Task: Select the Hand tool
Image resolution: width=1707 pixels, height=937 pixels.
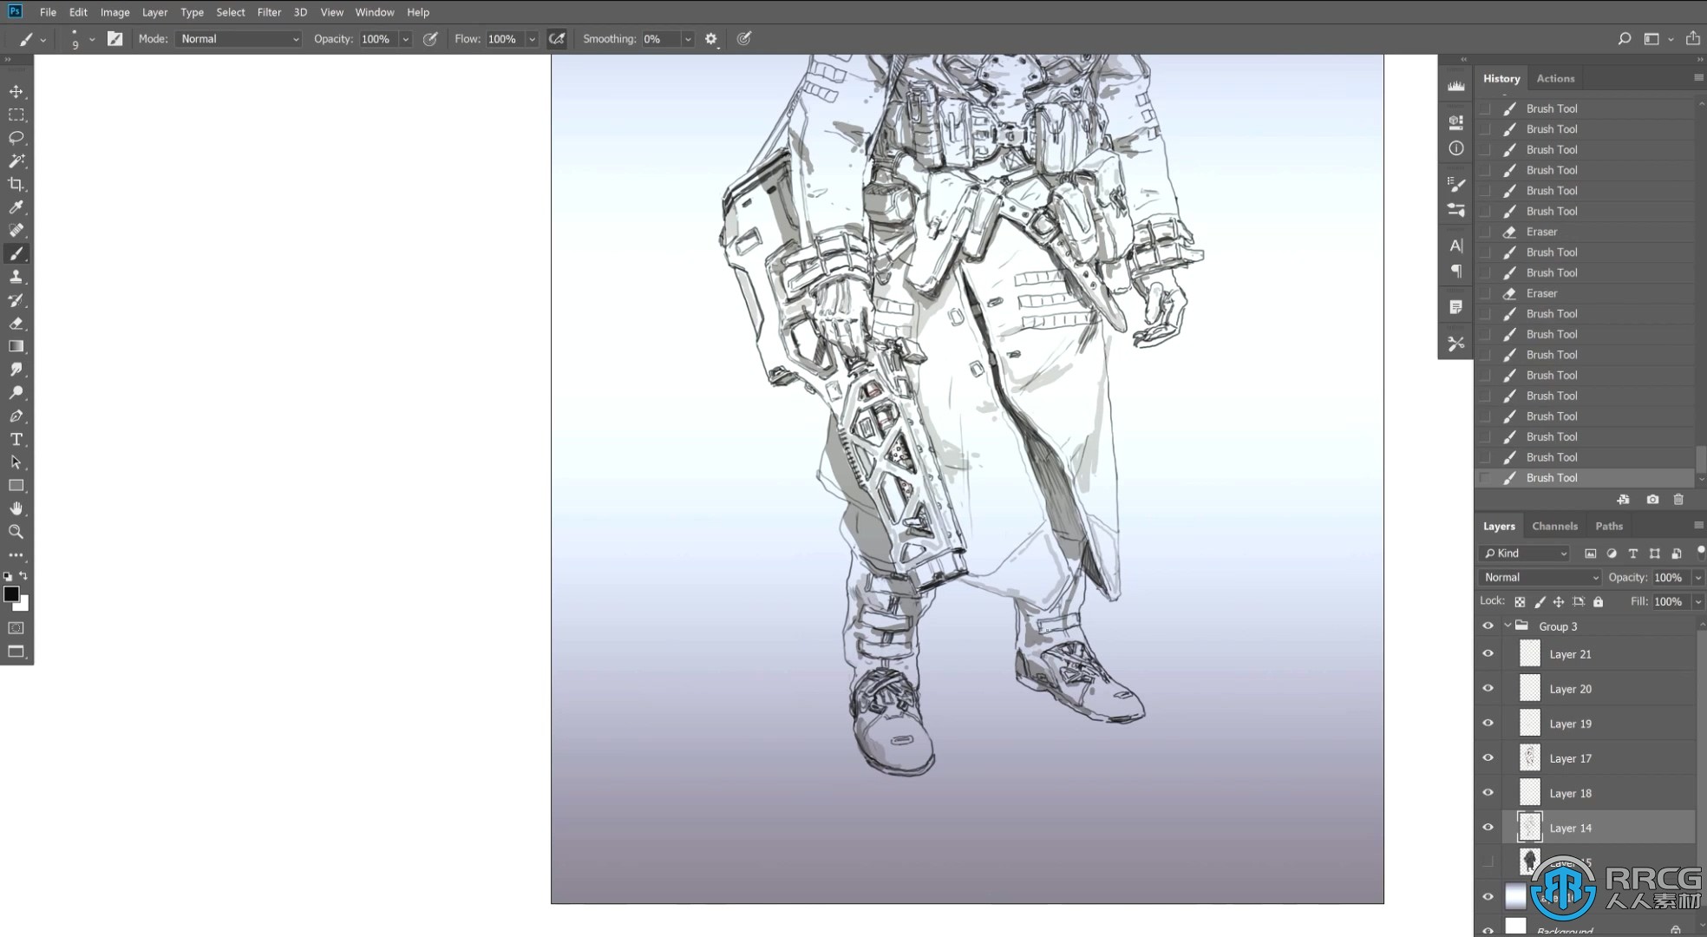Action: pyautogui.click(x=16, y=508)
